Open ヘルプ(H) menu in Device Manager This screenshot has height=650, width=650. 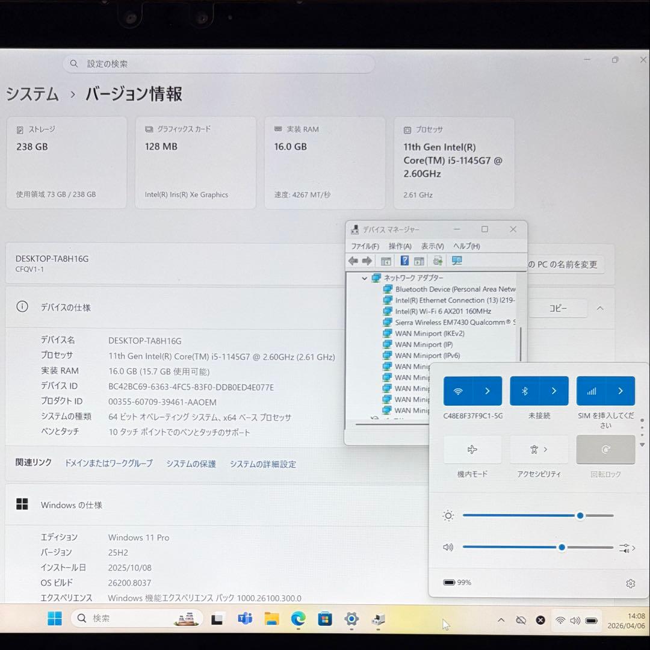tap(466, 246)
